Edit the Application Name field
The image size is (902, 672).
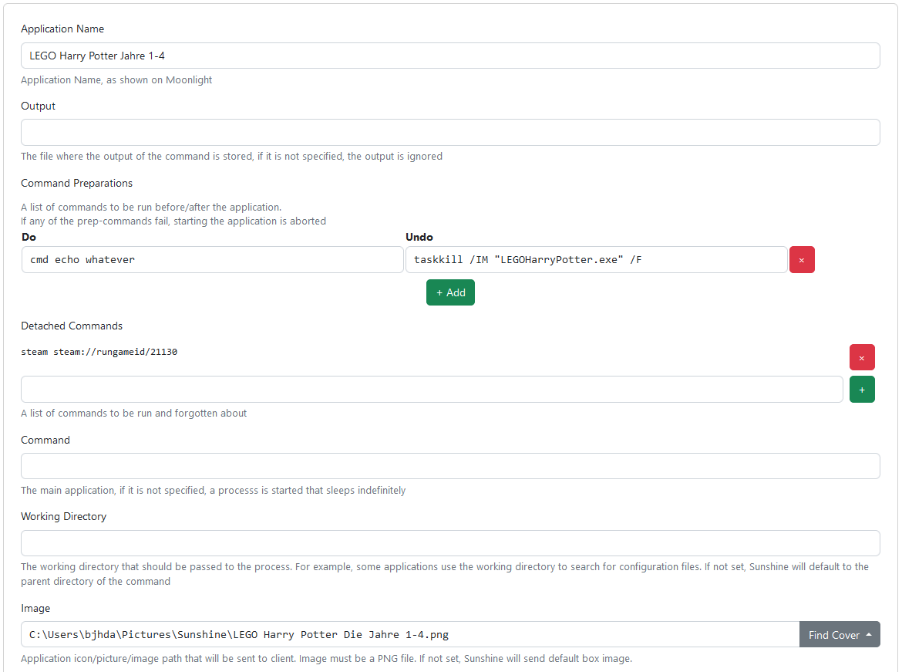[x=450, y=56]
